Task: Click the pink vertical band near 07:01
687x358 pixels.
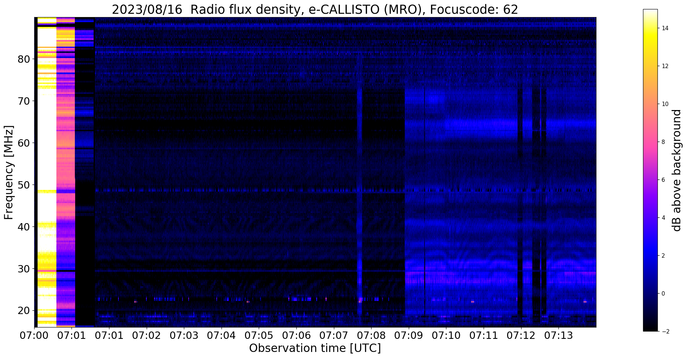Action: pyautogui.click(x=66, y=172)
